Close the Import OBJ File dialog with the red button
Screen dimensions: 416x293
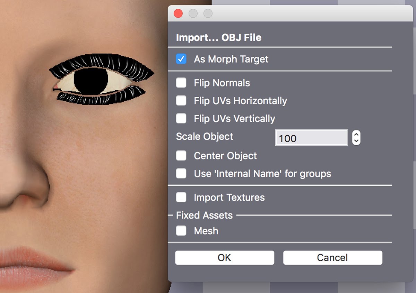(178, 13)
